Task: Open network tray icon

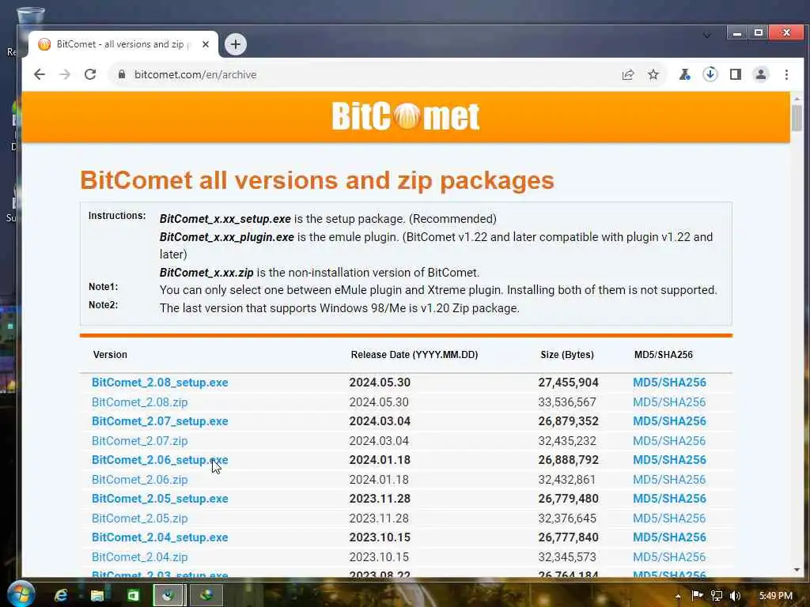Action: [717, 596]
